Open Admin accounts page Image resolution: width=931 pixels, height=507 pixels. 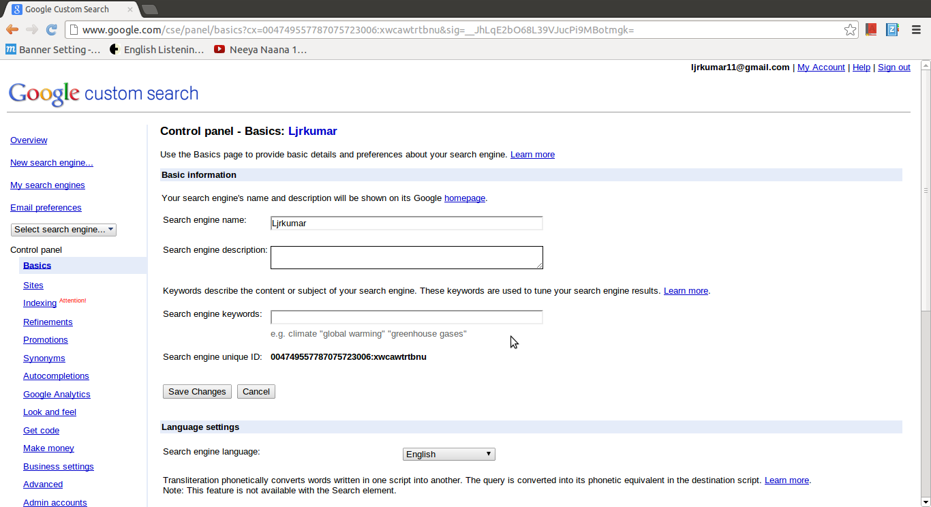55,502
